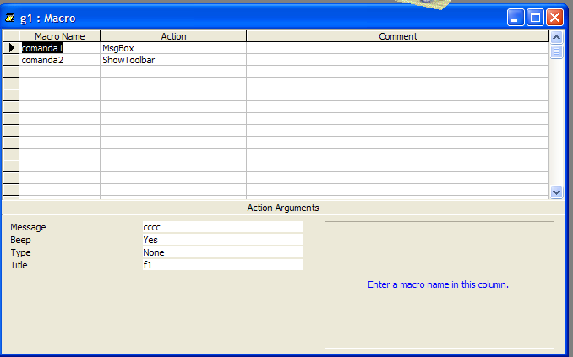The width and height of the screenshot is (573, 357).
Task: Click the Comment cell in the comanda1 row
Action: point(397,48)
